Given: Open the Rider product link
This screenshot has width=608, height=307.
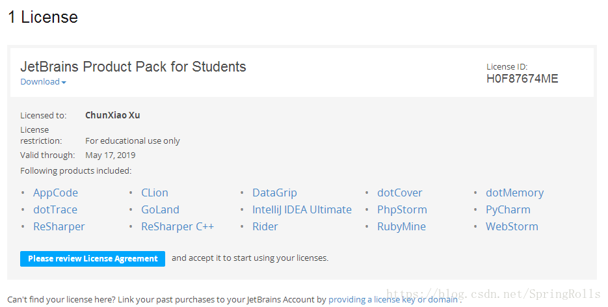Looking at the screenshot, I should click(x=265, y=226).
